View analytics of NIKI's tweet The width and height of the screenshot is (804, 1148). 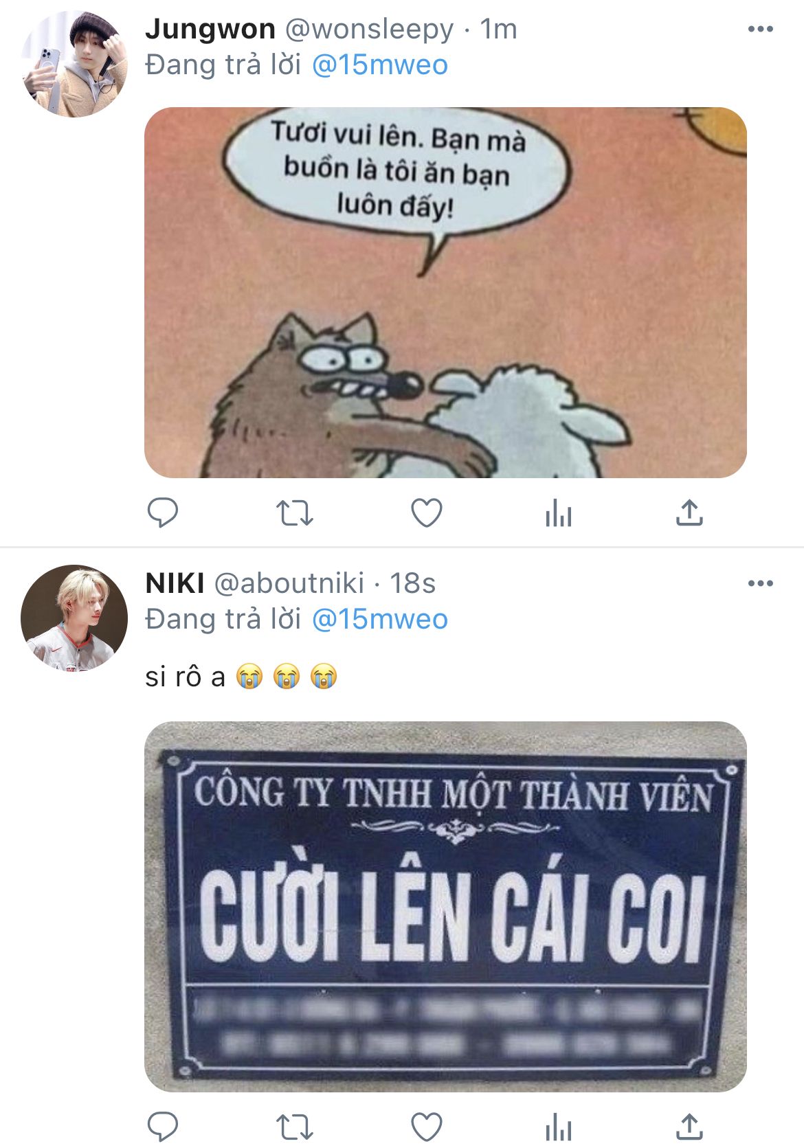click(x=558, y=1127)
